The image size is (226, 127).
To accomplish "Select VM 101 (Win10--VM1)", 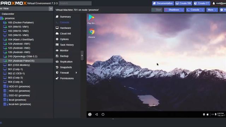I will click(x=18, y=27).
